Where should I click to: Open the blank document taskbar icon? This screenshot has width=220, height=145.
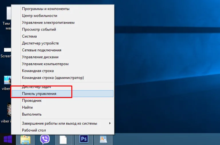coord(63,140)
